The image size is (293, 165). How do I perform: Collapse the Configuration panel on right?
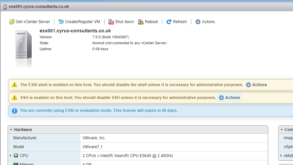[281, 130]
